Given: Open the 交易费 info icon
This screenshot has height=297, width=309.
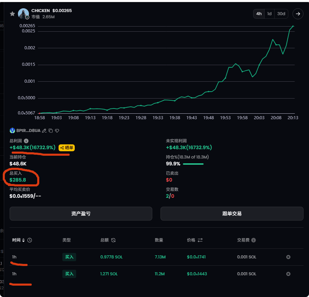Looking at the screenshot, I should point(254,240).
